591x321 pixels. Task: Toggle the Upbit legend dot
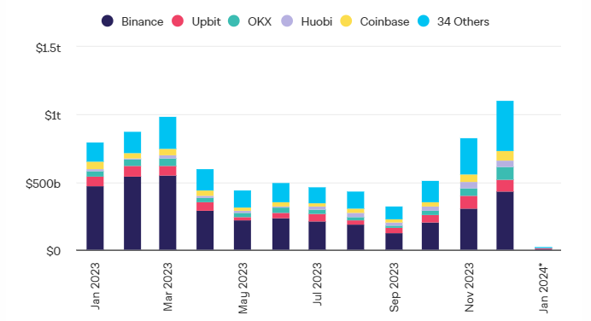tap(178, 21)
